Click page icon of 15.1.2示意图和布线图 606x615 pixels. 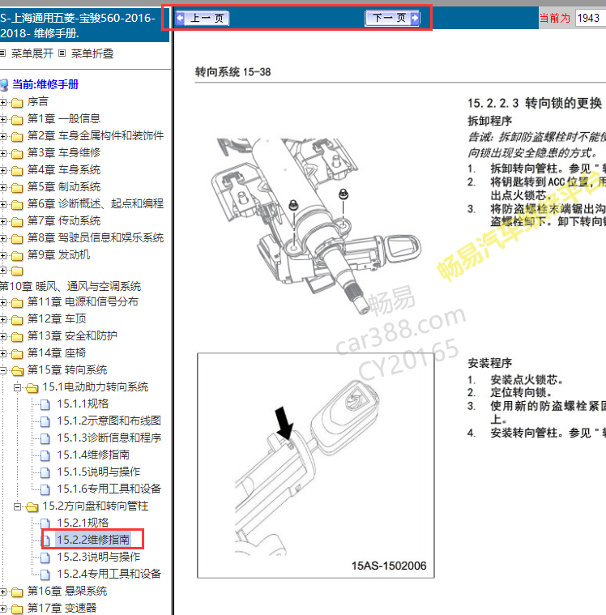(45, 421)
